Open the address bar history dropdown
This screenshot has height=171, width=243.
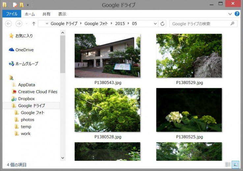155,24
